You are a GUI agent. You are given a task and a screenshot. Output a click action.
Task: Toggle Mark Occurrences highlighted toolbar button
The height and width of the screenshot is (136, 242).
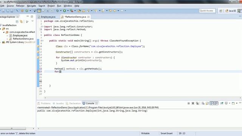tap(39, 11)
